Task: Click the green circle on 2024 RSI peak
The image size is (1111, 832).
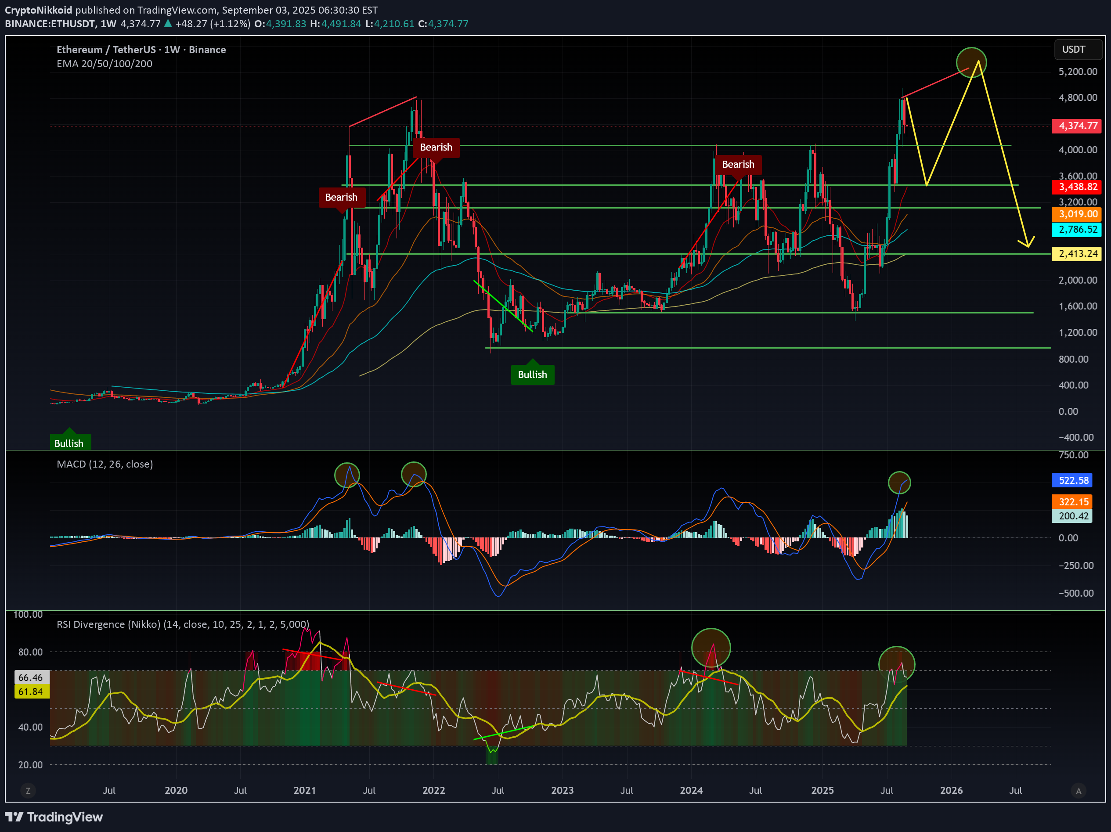Action: click(711, 648)
